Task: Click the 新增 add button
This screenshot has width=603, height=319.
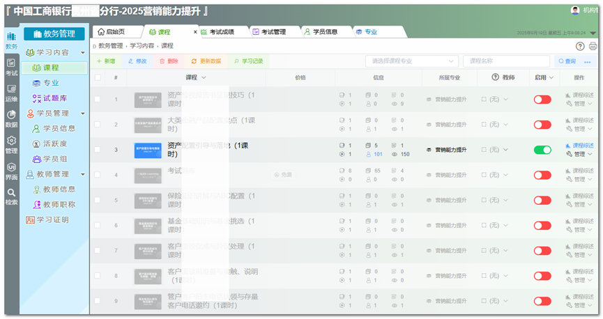Action: click(106, 61)
